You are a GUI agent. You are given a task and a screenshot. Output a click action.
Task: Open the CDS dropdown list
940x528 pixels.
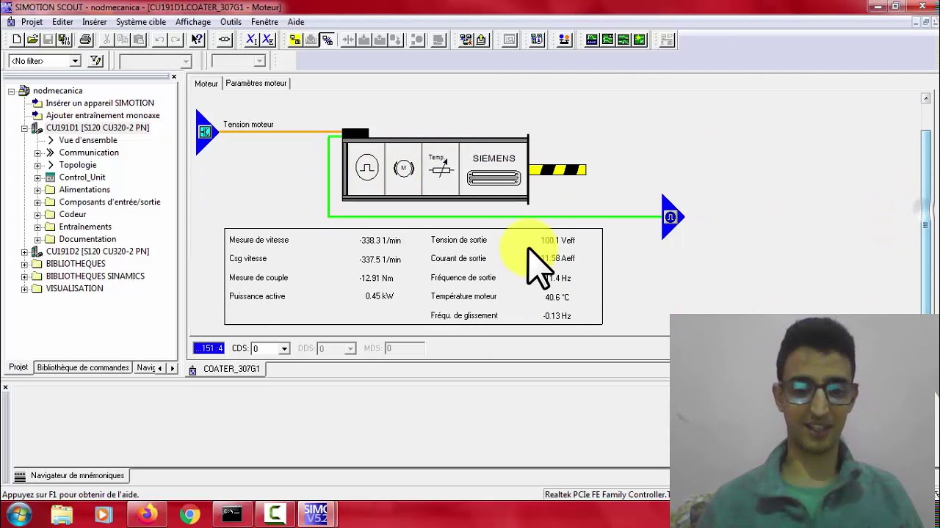coord(284,348)
